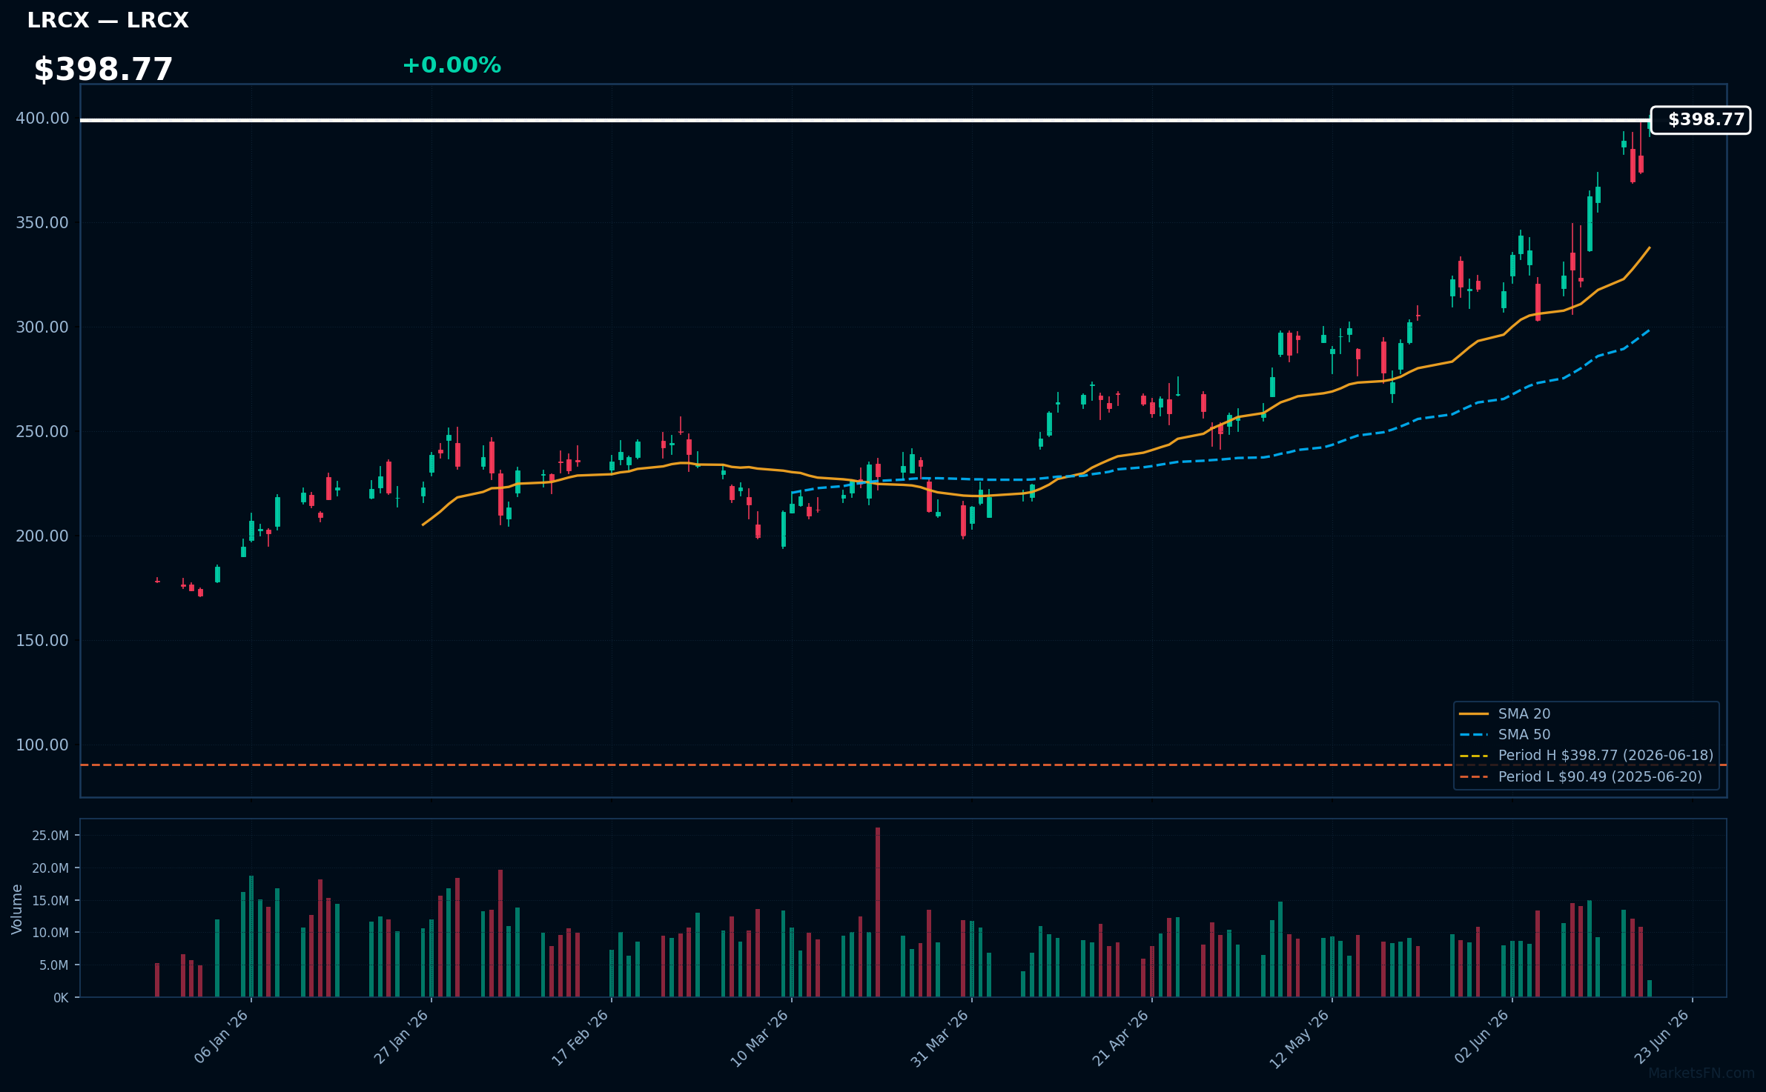Select Period L $90.49 legend entry

click(x=1581, y=776)
